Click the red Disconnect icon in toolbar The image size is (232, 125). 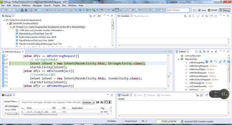click(47, 10)
